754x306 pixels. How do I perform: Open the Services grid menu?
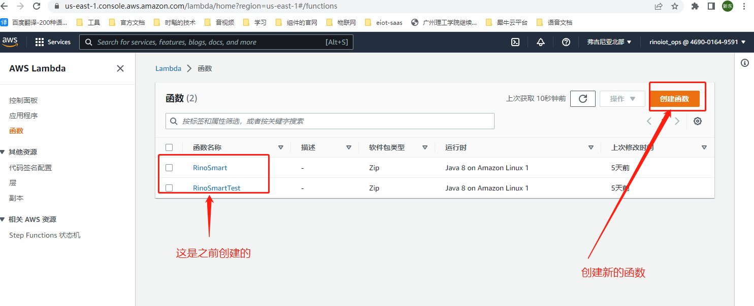(53, 42)
